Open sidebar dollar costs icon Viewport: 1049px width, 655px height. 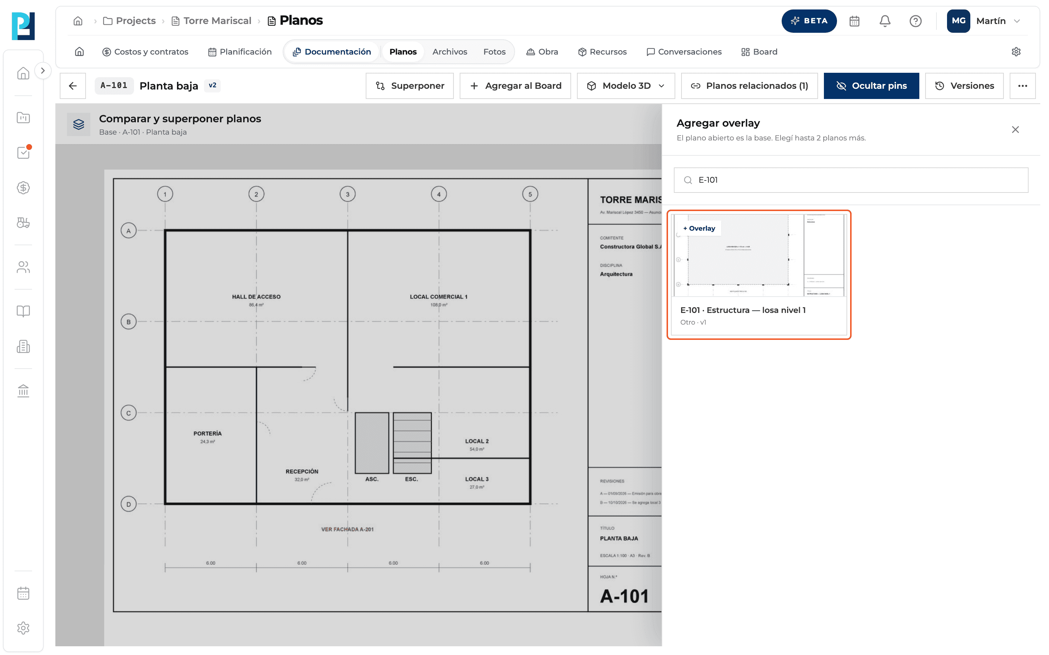point(23,187)
